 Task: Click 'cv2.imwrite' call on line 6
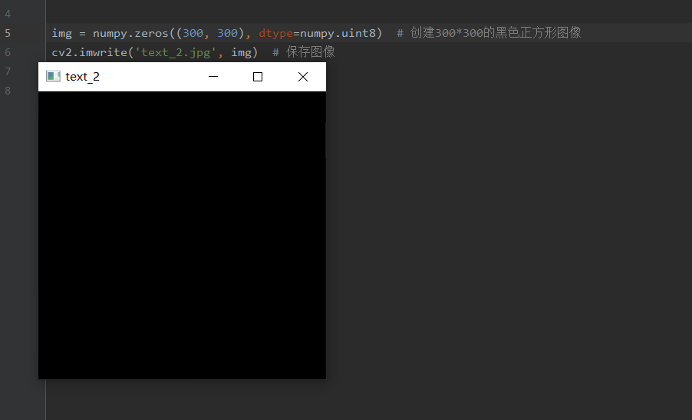[90, 52]
